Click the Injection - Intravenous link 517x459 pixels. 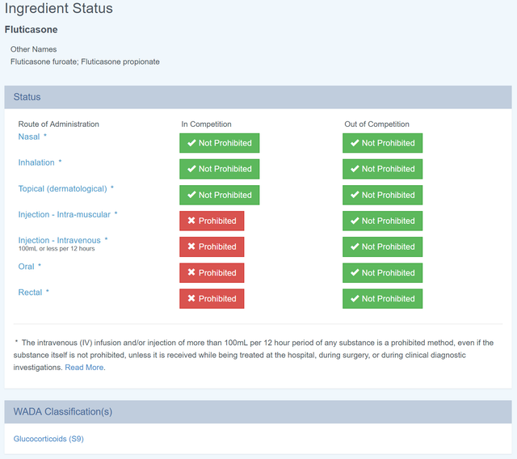tap(60, 240)
